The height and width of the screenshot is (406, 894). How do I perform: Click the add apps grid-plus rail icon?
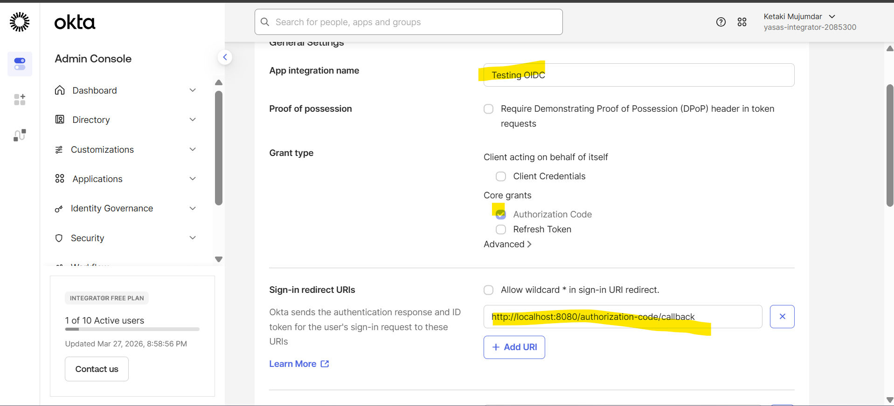coord(20,99)
